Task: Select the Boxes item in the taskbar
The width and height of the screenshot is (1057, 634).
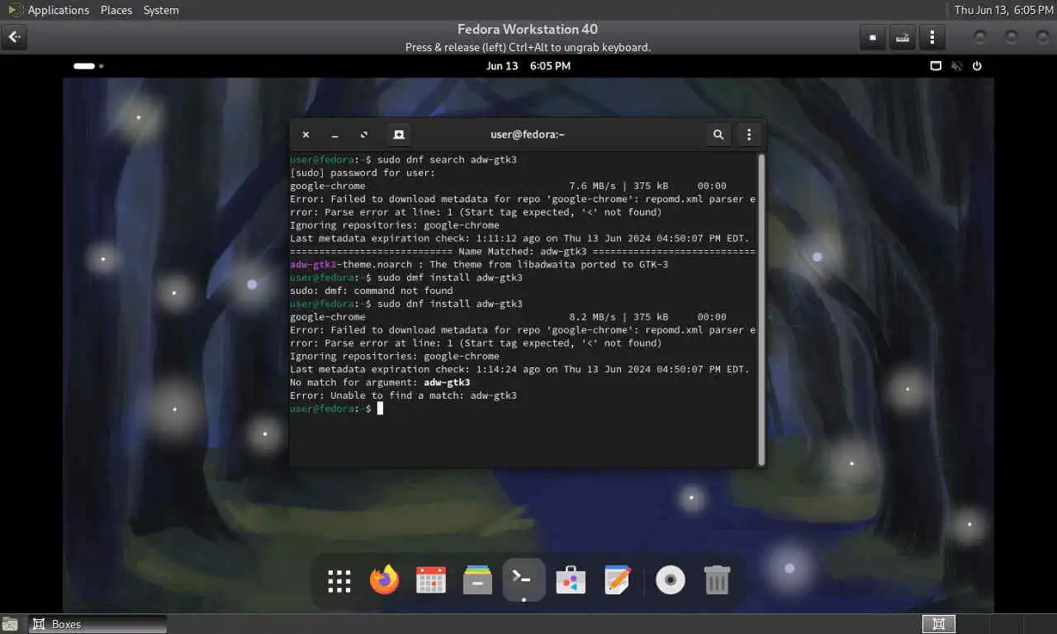Action: tap(98, 624)
